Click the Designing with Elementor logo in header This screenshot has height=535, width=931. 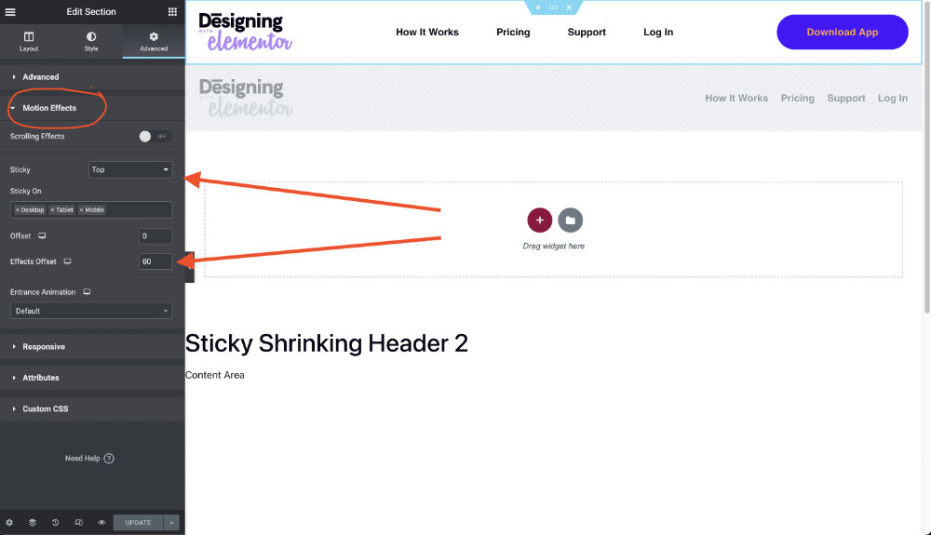[245, 32]
